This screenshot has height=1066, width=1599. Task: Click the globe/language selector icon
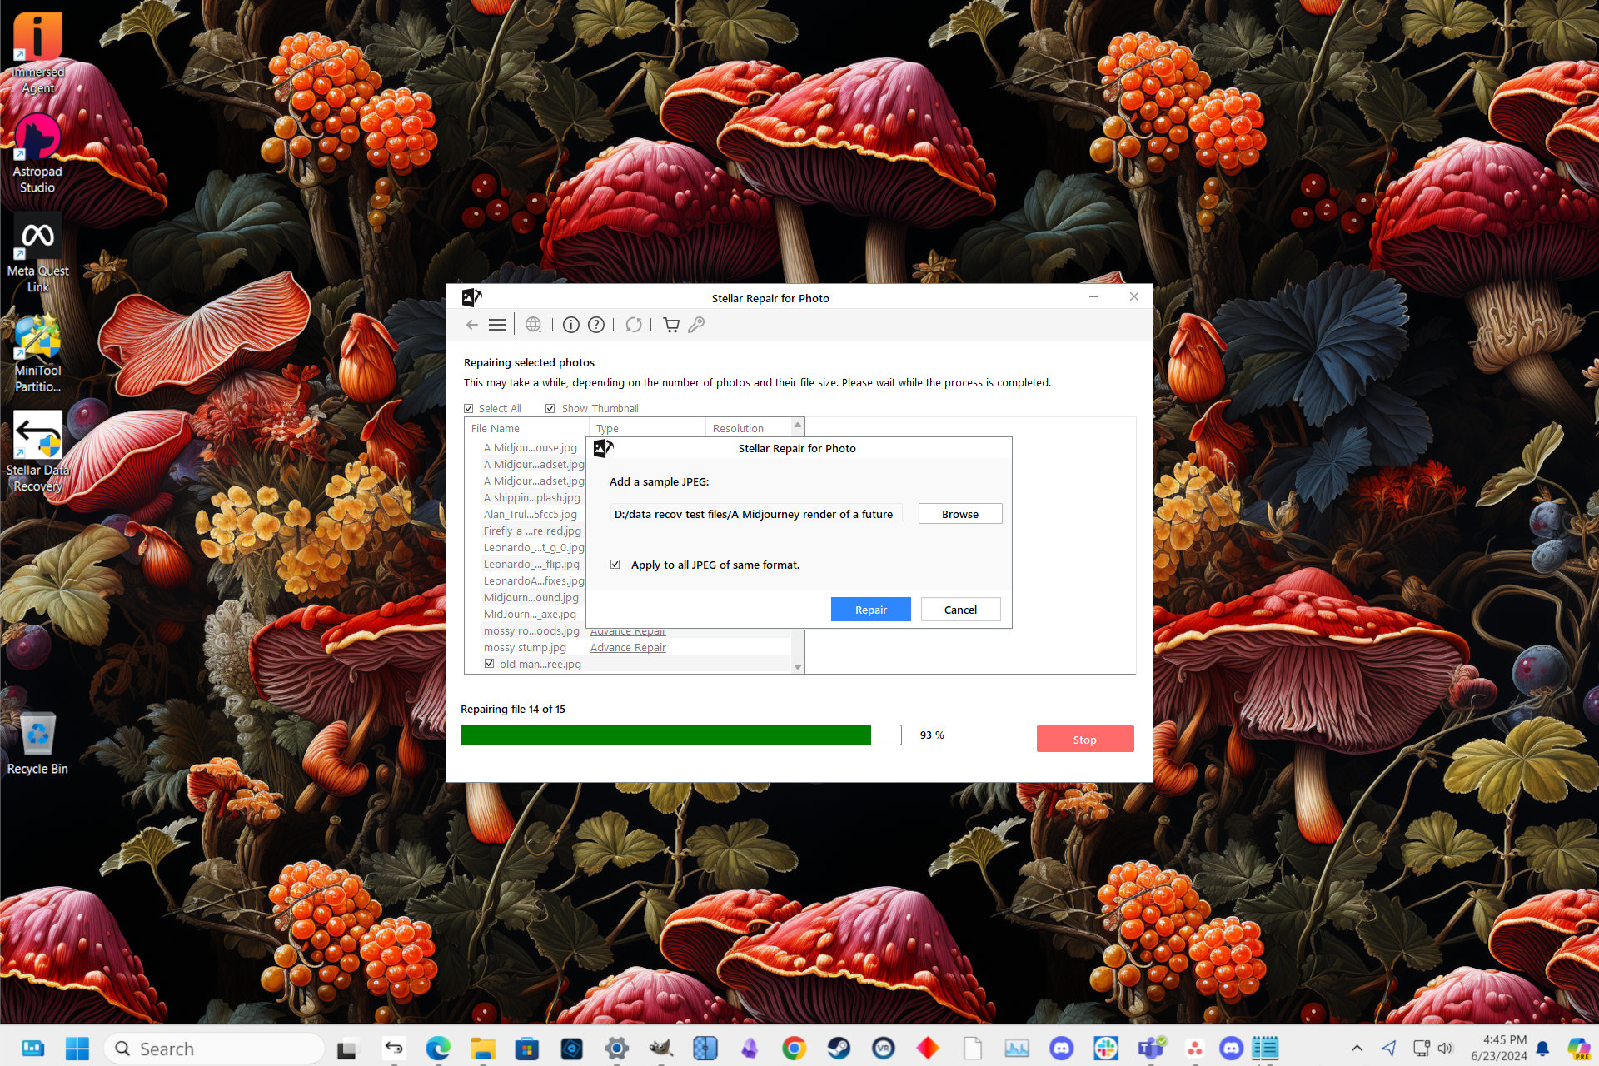(x=535, y=325)
